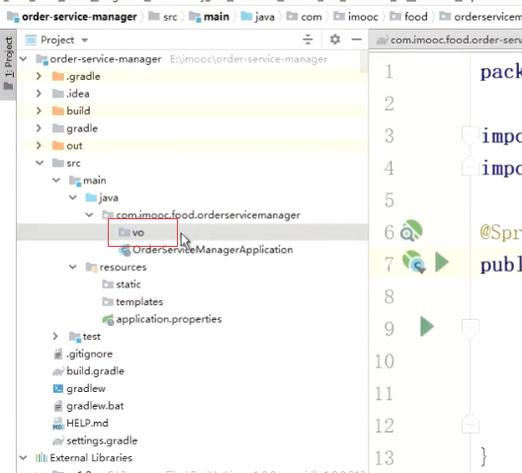
Task: Open settings.gradle file
Action: coord(102,440)
